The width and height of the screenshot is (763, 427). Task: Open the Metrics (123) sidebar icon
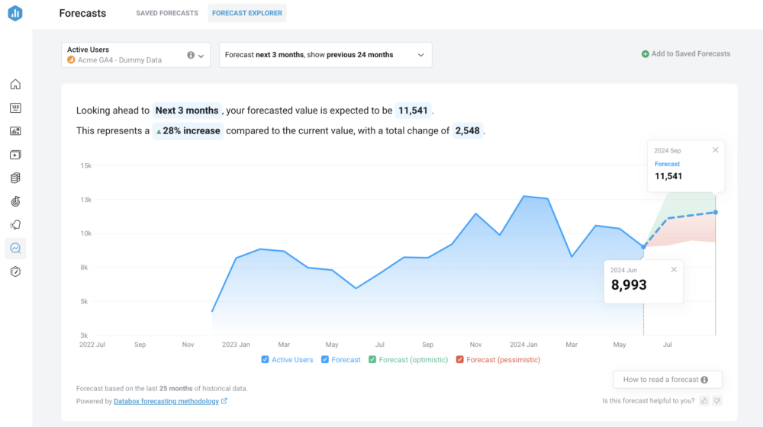15,108
